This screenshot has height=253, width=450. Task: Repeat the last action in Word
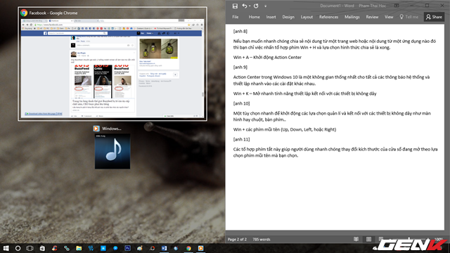click(x=256, y=6)
